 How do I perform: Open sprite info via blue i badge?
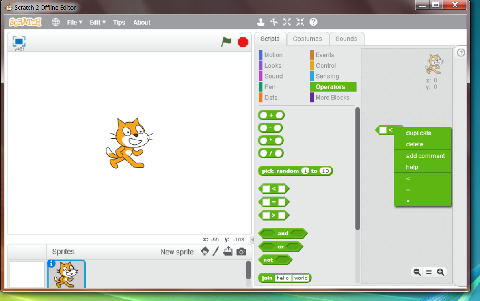(x=51, y=264)
